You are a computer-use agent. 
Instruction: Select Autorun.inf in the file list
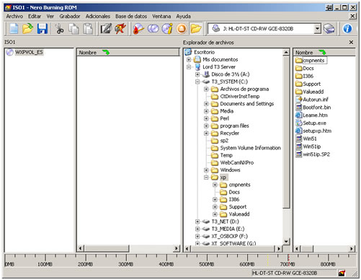[316, 100]
